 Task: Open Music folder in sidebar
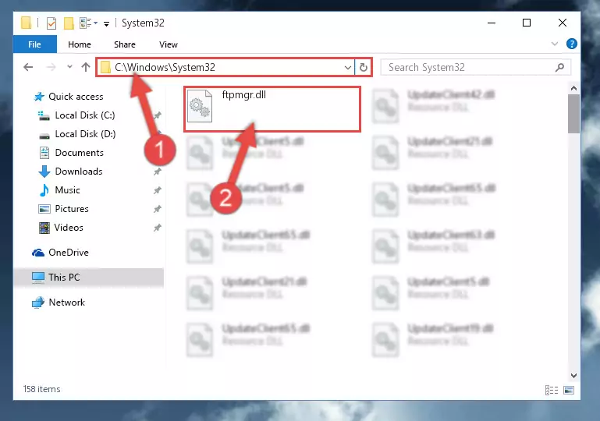pos(67,190)
